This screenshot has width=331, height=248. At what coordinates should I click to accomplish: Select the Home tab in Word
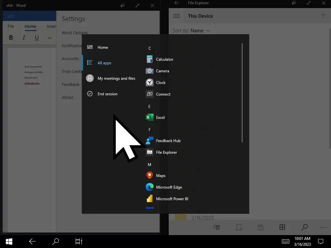click(x=30, y=26)
